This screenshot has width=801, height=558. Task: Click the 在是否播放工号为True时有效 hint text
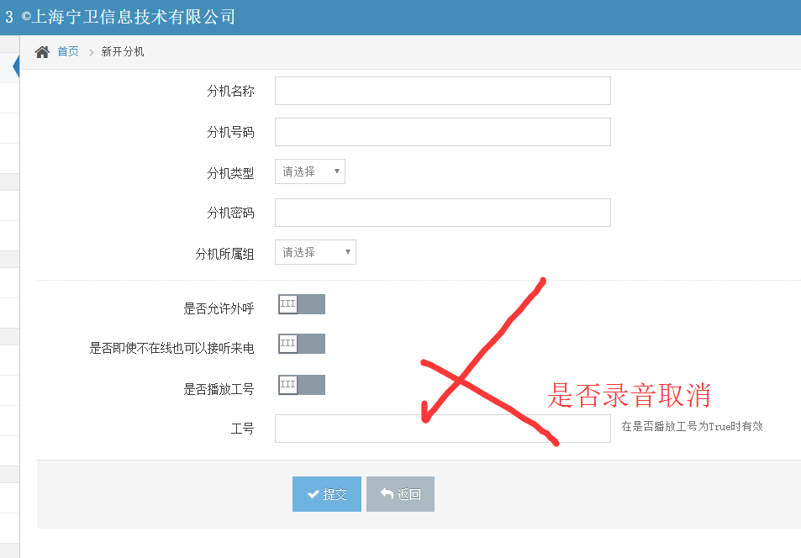coord(692,427)
